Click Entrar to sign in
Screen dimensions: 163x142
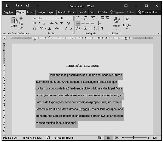coord(130,12)
